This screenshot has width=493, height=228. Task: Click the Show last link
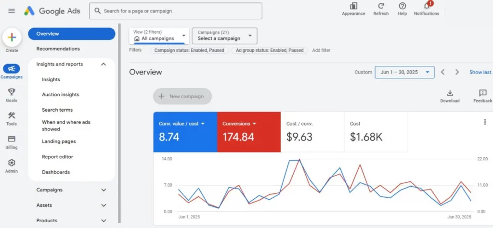pos(480,72)
